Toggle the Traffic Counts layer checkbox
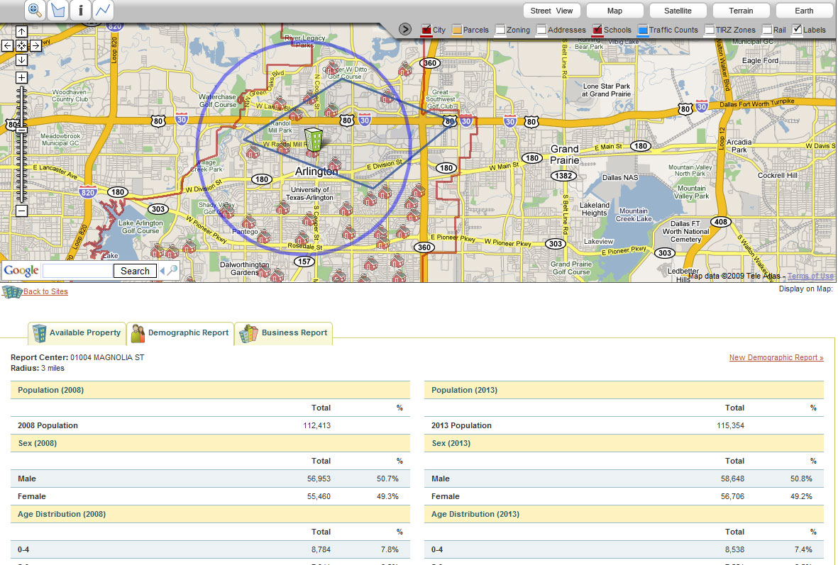The height and width of the screenshot is (565, 838). tap(643, 30)
